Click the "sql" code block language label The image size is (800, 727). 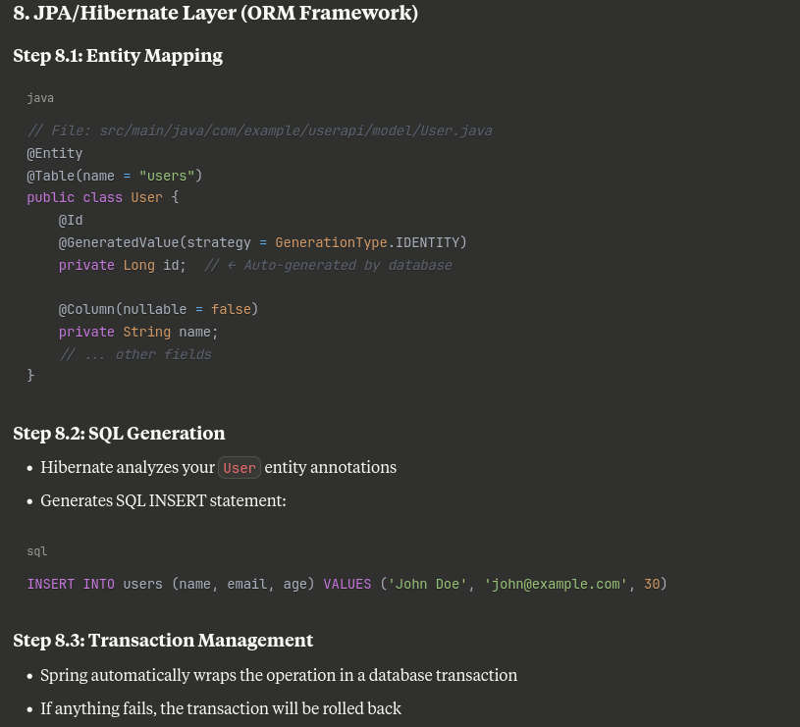point(37,551)
